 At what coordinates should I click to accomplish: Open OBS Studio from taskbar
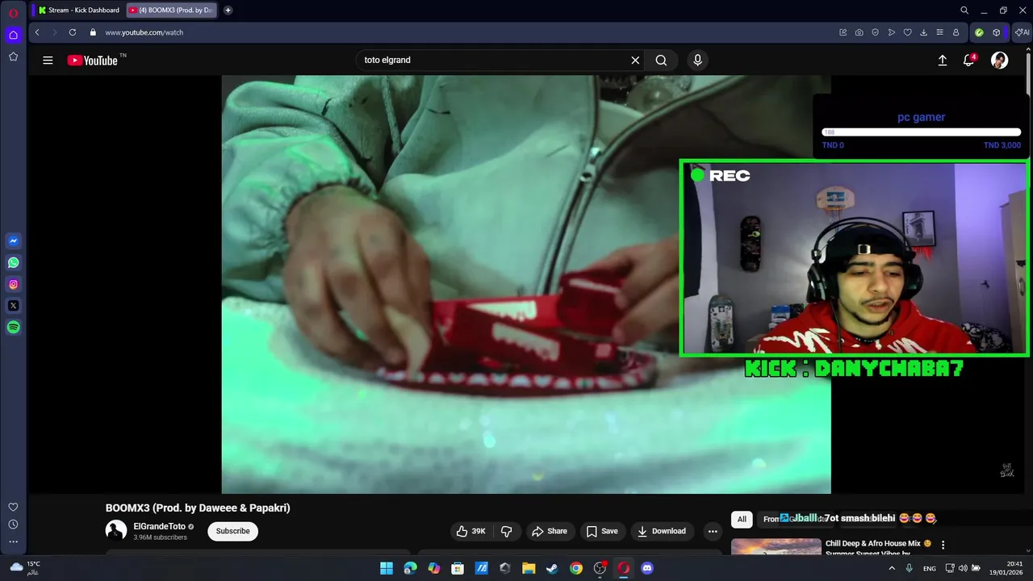[x=600, y=568]
